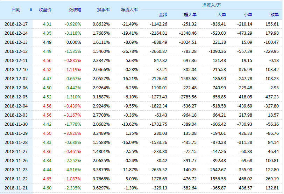Sort by 收盘价 column header
284x194 pixels.
[45, 9]
